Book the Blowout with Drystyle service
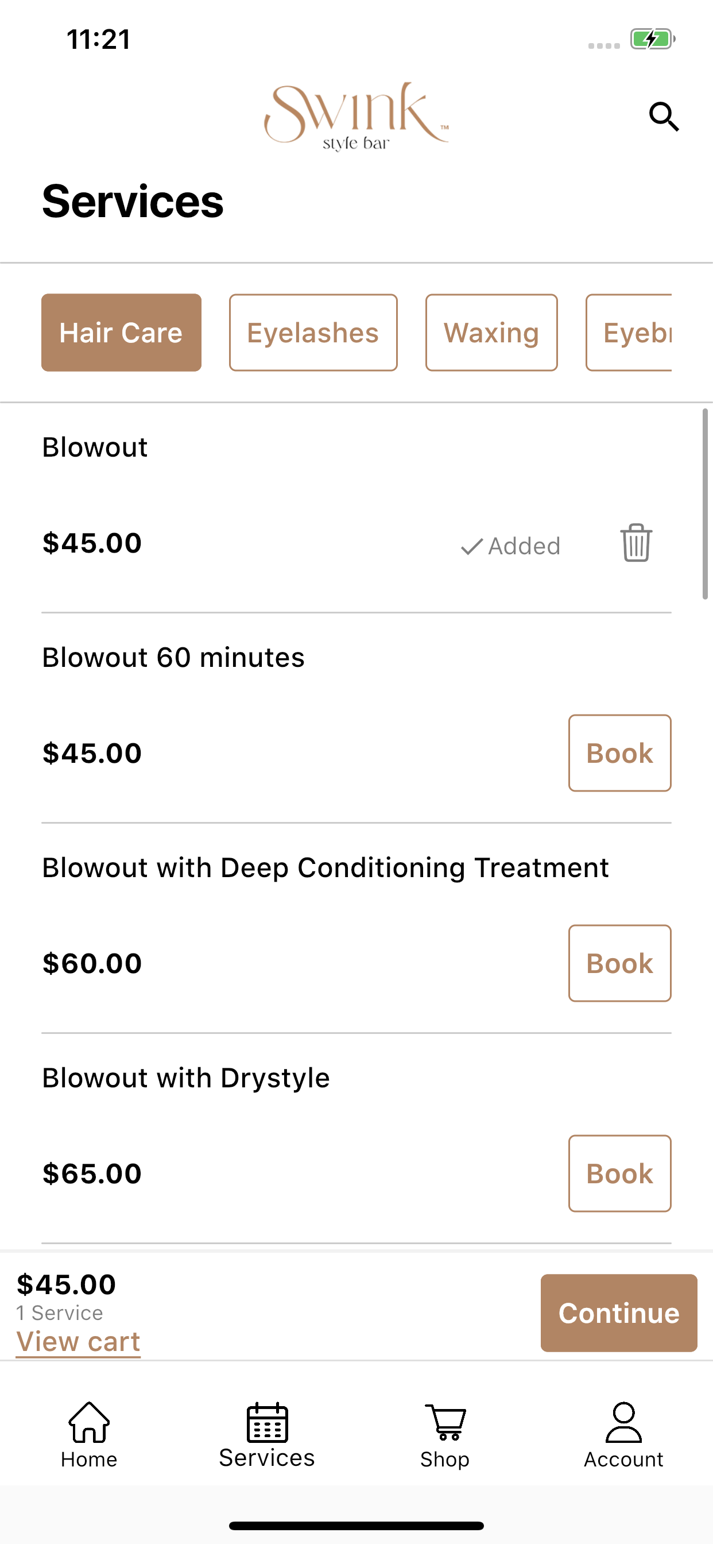Viewport: 713px width, 1544px height. (619, 1174)
